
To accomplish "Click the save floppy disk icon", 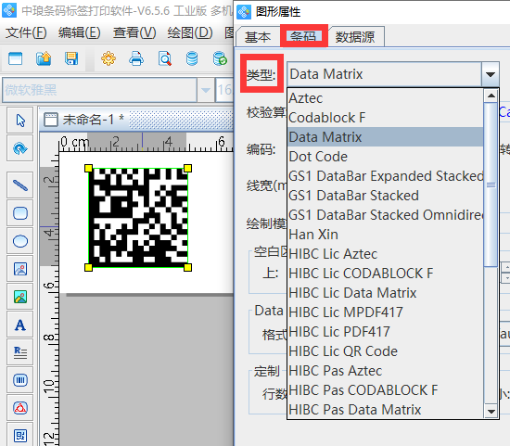I will 71,59.
